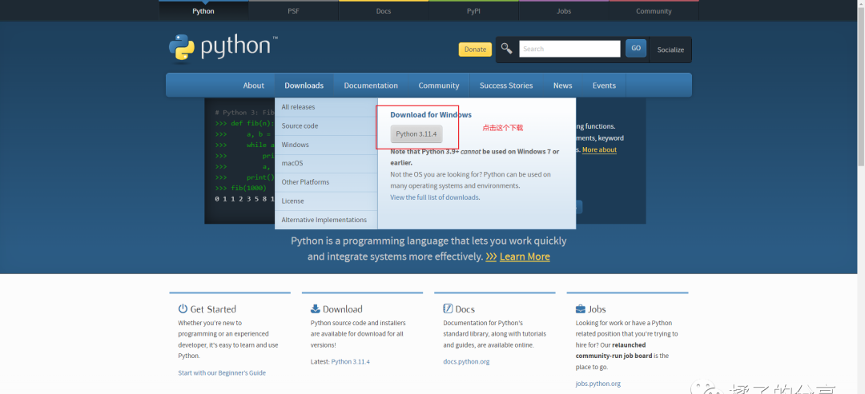Click the Get Started power icon

click(x=183, y=308)
